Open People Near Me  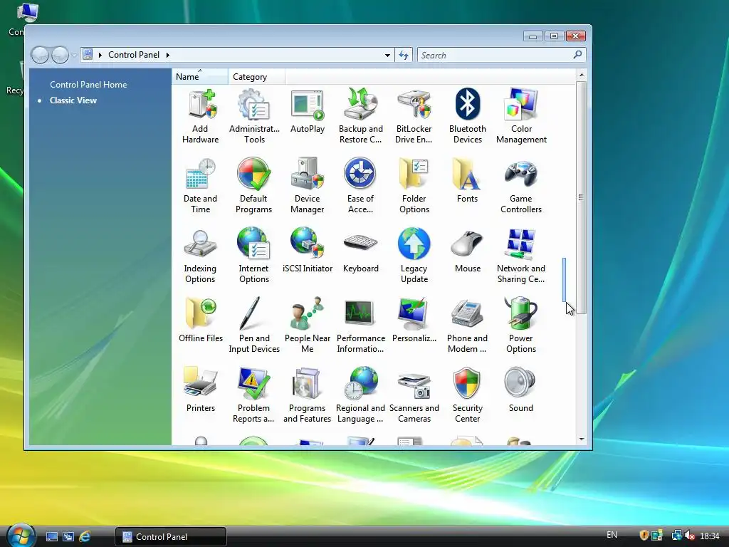click(x=308, y=325)
